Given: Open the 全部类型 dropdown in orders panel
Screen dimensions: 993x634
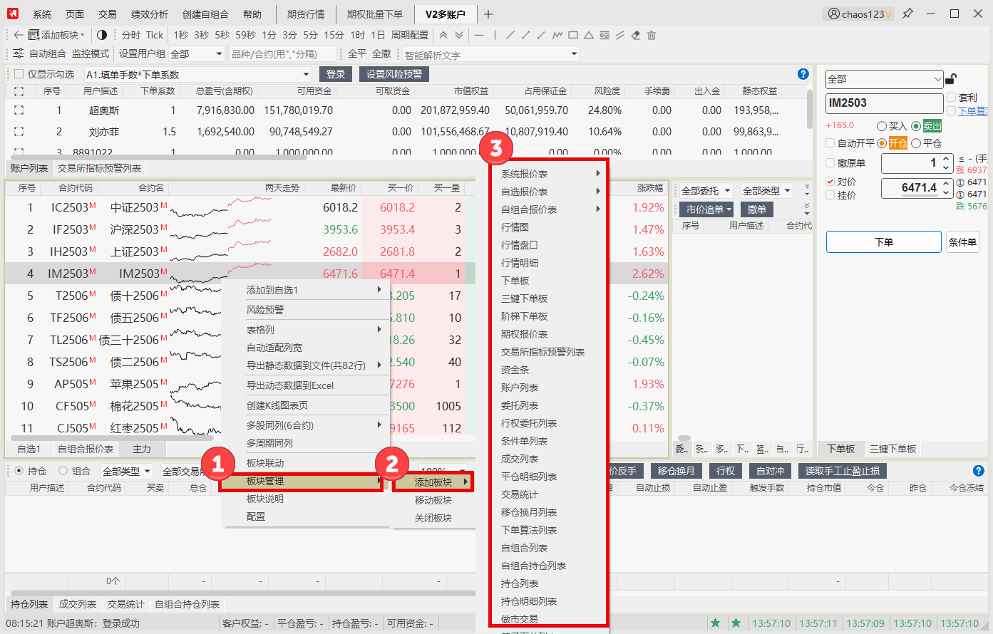Looking at the screenshot, I should (x=766, y=190).
